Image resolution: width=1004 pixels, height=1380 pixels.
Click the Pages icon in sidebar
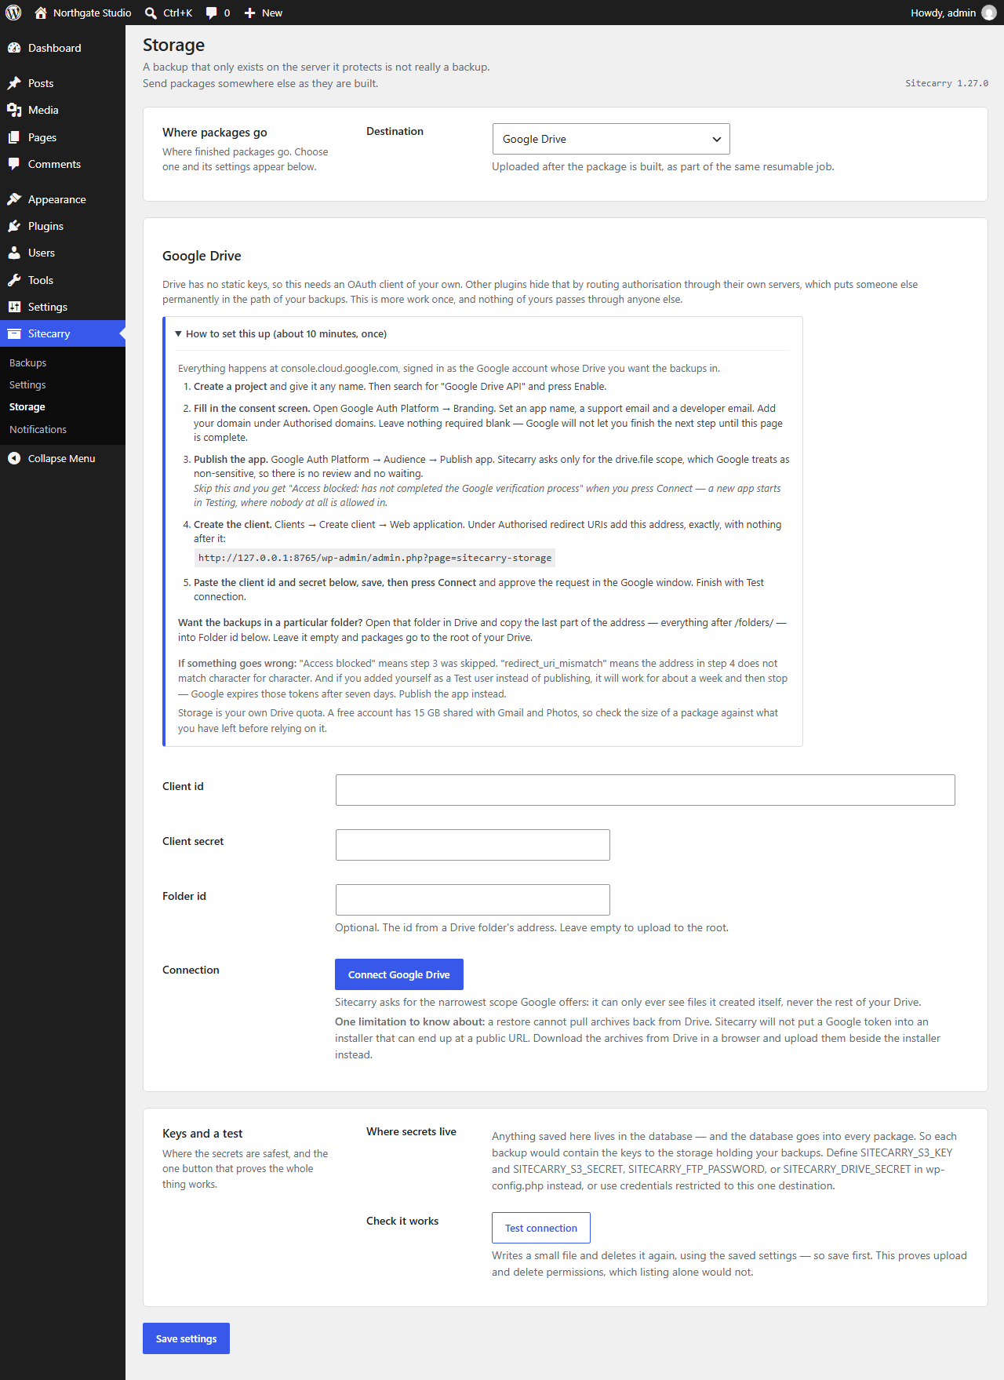[14, 137]
